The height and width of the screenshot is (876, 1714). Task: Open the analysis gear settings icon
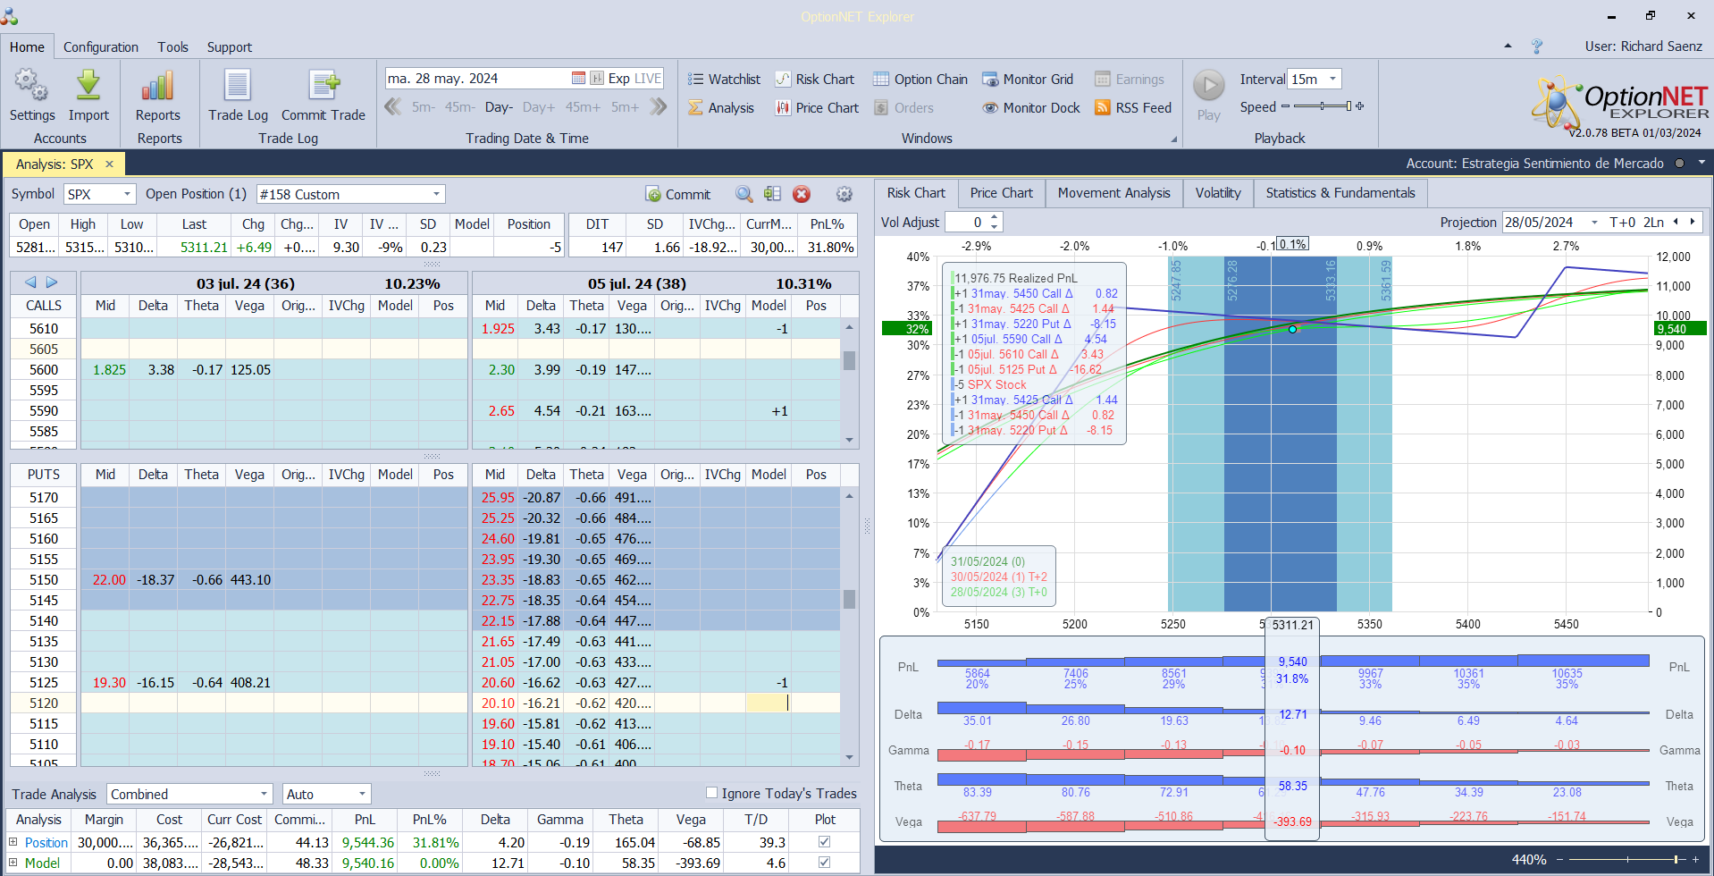(x=844, y=194)
